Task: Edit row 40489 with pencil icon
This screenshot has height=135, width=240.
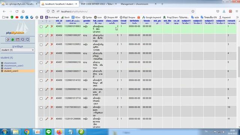Action: [x=46, y=80]
